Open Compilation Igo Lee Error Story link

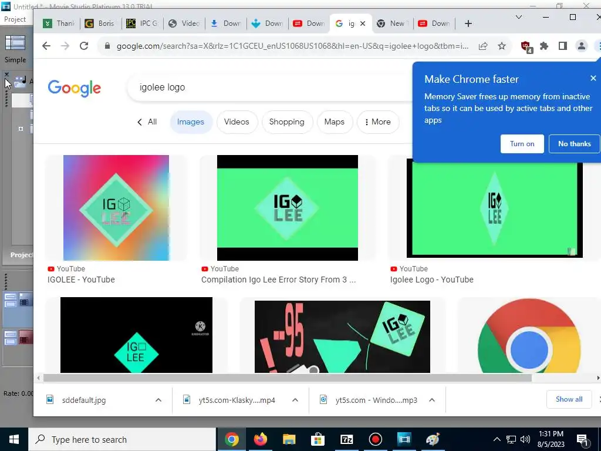[278, 280]
